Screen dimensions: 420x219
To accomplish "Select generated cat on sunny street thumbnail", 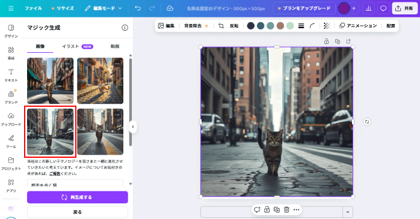I will tap(51, 80).
